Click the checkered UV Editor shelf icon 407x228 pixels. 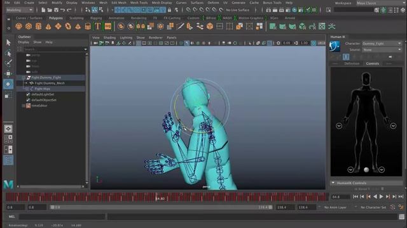(x=322, y=26)
